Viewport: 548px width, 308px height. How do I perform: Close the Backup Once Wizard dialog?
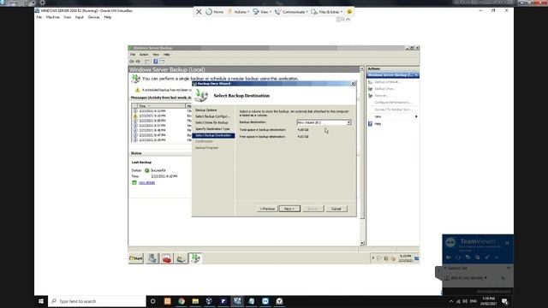coord(353,84)
